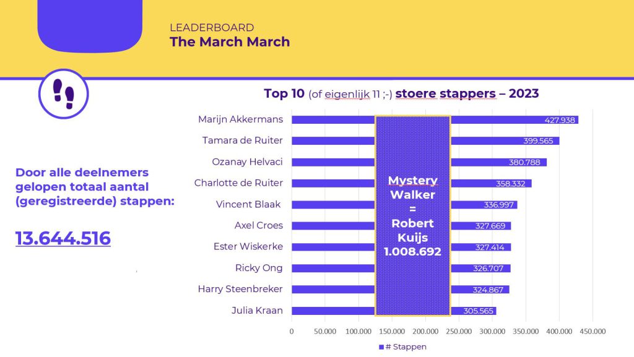Select the Charlotte de Ruiter name label
Viewport: 634px width, 357px height.
point(238,183)
